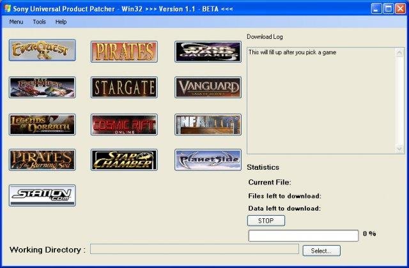Screen dimensions: 409x268
Task: Select the EverQuest game logo
Action: [x=42, y=50]
